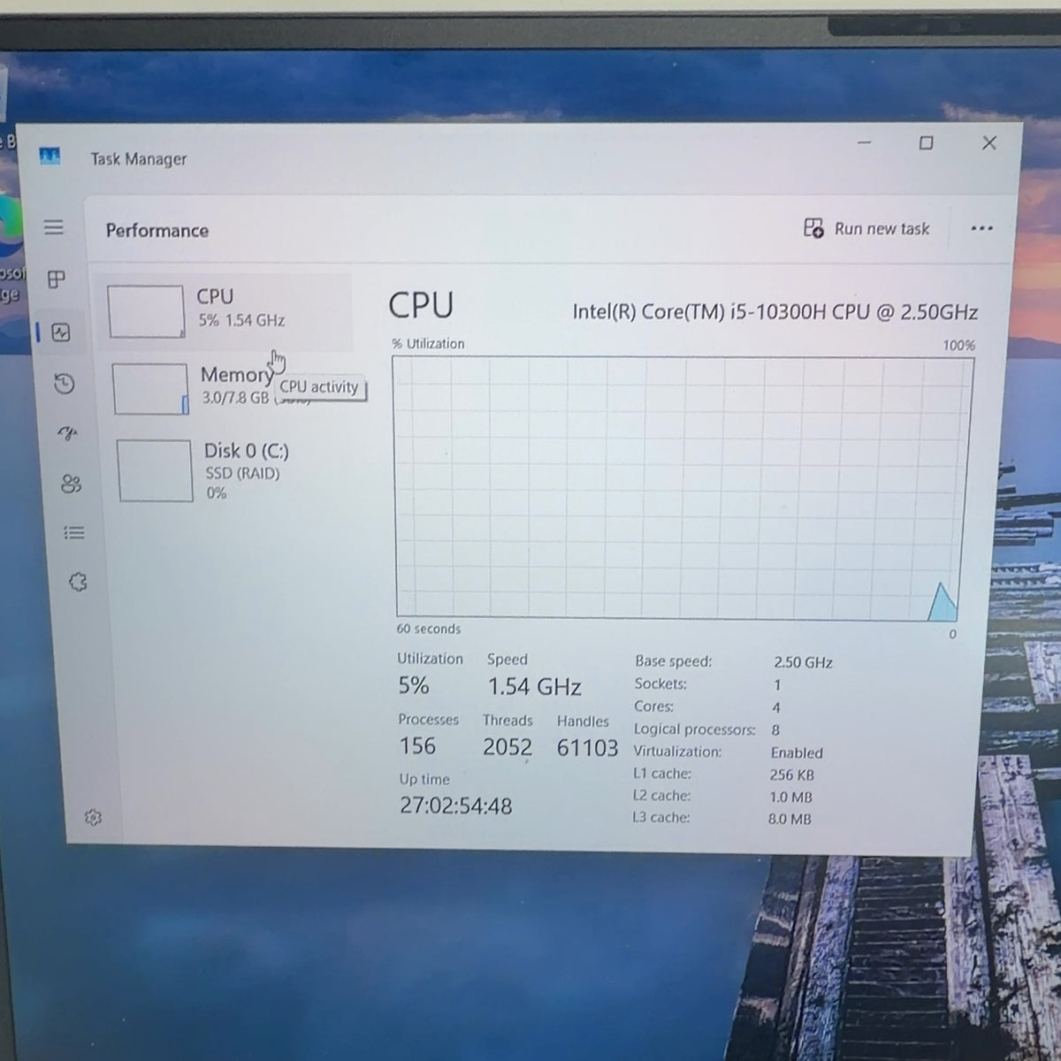Open the App history page icon
Viewport: 1061px width, 1061px height.
[x=64, y=384]
